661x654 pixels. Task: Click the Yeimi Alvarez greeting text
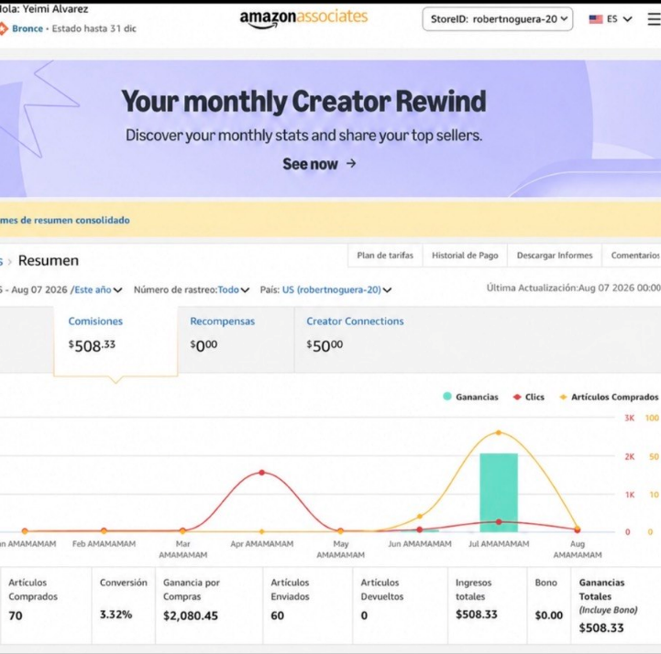(44, 9)
